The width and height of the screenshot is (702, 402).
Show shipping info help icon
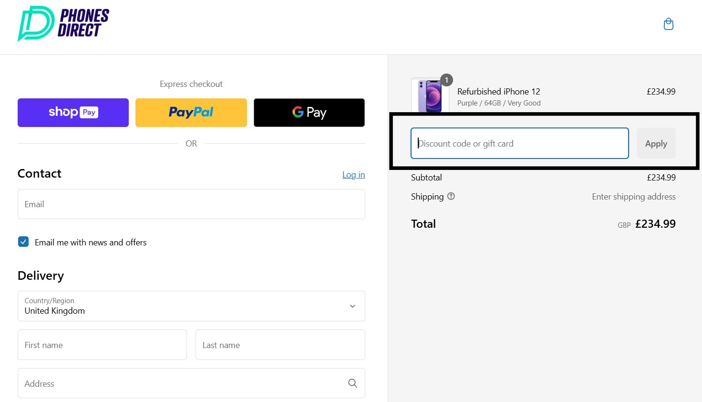coord(451,196)
